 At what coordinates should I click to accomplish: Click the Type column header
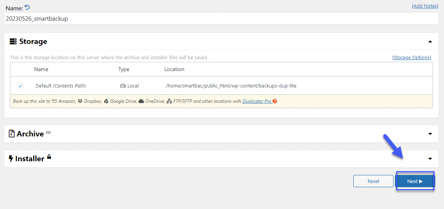(x=124, y=69)
